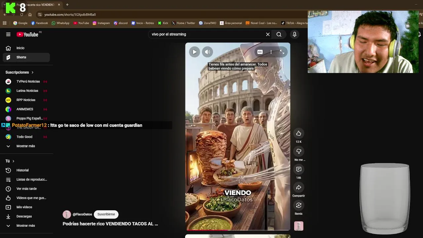This screenshot has height=238, width=423.
Task: Open site info icon in address bar
Action: [40, 15]
